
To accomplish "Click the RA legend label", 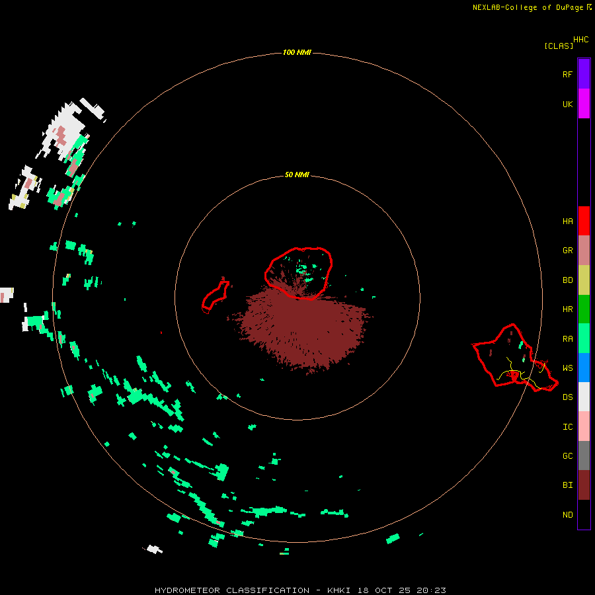I will pyautogui.click(x=567, y=339).
